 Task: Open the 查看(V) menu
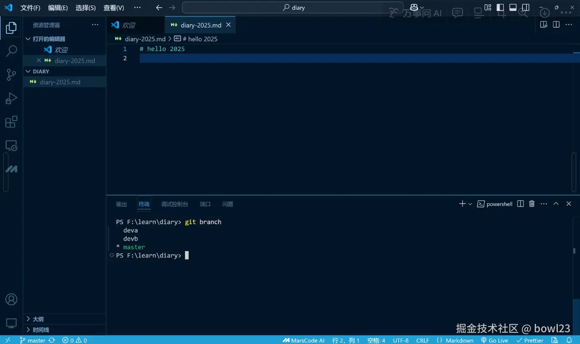[x=114, y=8]
